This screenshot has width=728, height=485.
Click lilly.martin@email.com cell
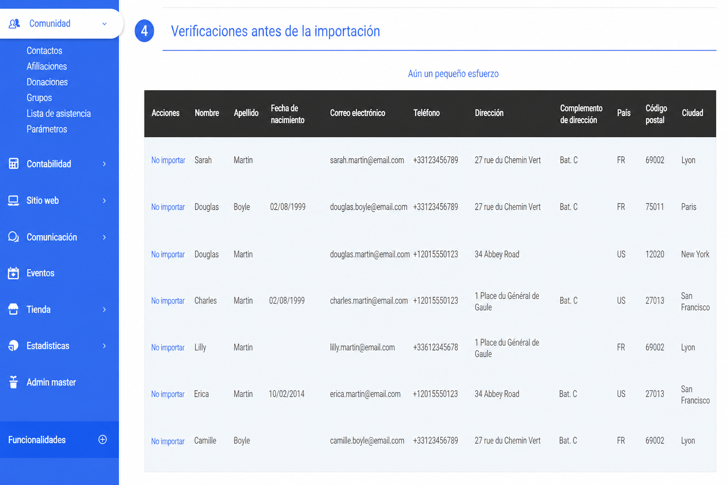point(362,348)
